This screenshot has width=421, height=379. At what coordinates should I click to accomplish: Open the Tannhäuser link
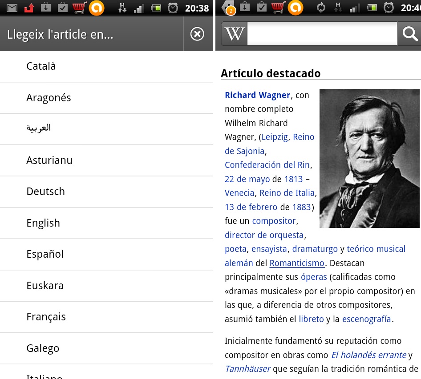(247, 369)
